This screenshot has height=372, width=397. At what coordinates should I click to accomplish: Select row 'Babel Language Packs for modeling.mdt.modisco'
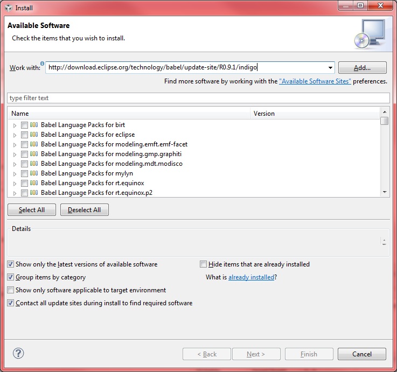point(112,164)
